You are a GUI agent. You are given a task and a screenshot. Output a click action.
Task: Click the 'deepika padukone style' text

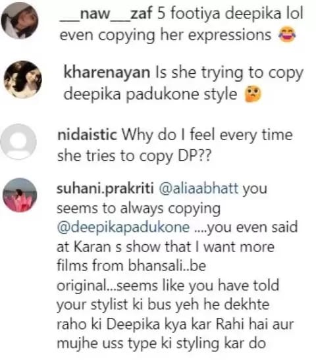pyautogui.click(x=150, y=94)
